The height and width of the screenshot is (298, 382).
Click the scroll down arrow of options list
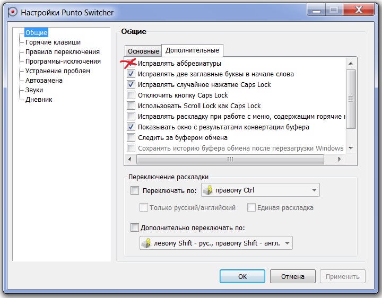[x=351, y=148]
